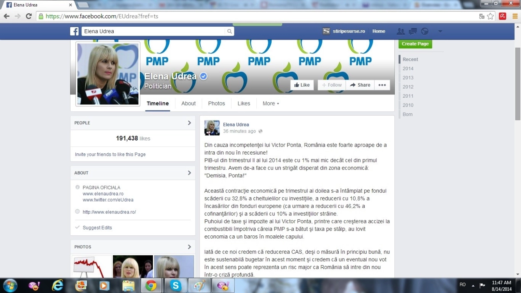
Task: Expand the People section chevron
Action: click(x=189, y=123)
